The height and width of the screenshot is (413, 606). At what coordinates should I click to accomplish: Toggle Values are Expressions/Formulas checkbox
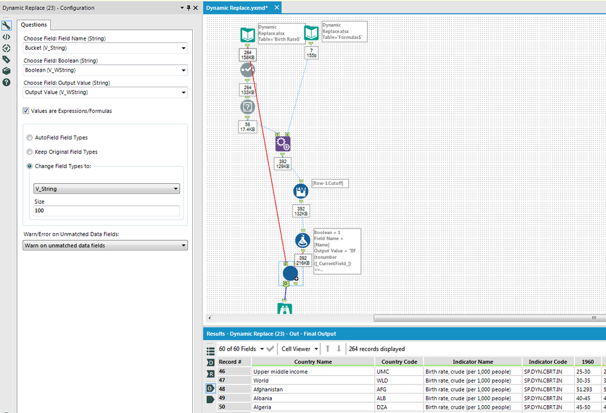tap(26, 111)
